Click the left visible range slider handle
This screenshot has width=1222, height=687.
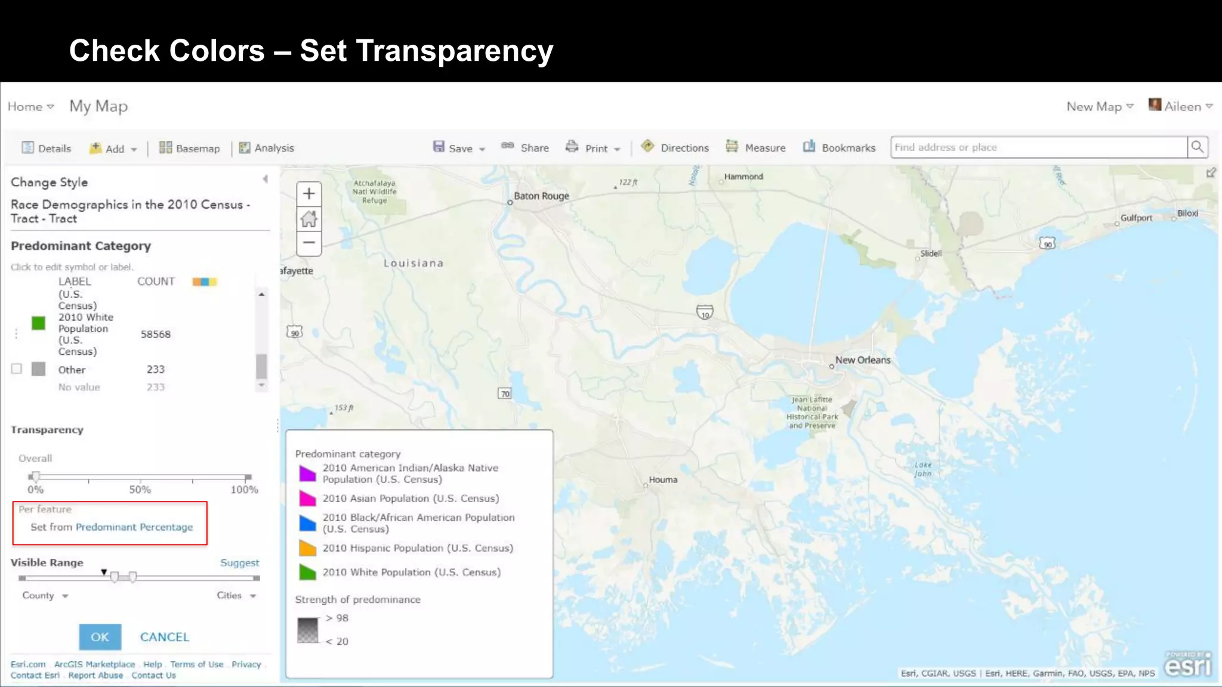click(x=114, y=577)
